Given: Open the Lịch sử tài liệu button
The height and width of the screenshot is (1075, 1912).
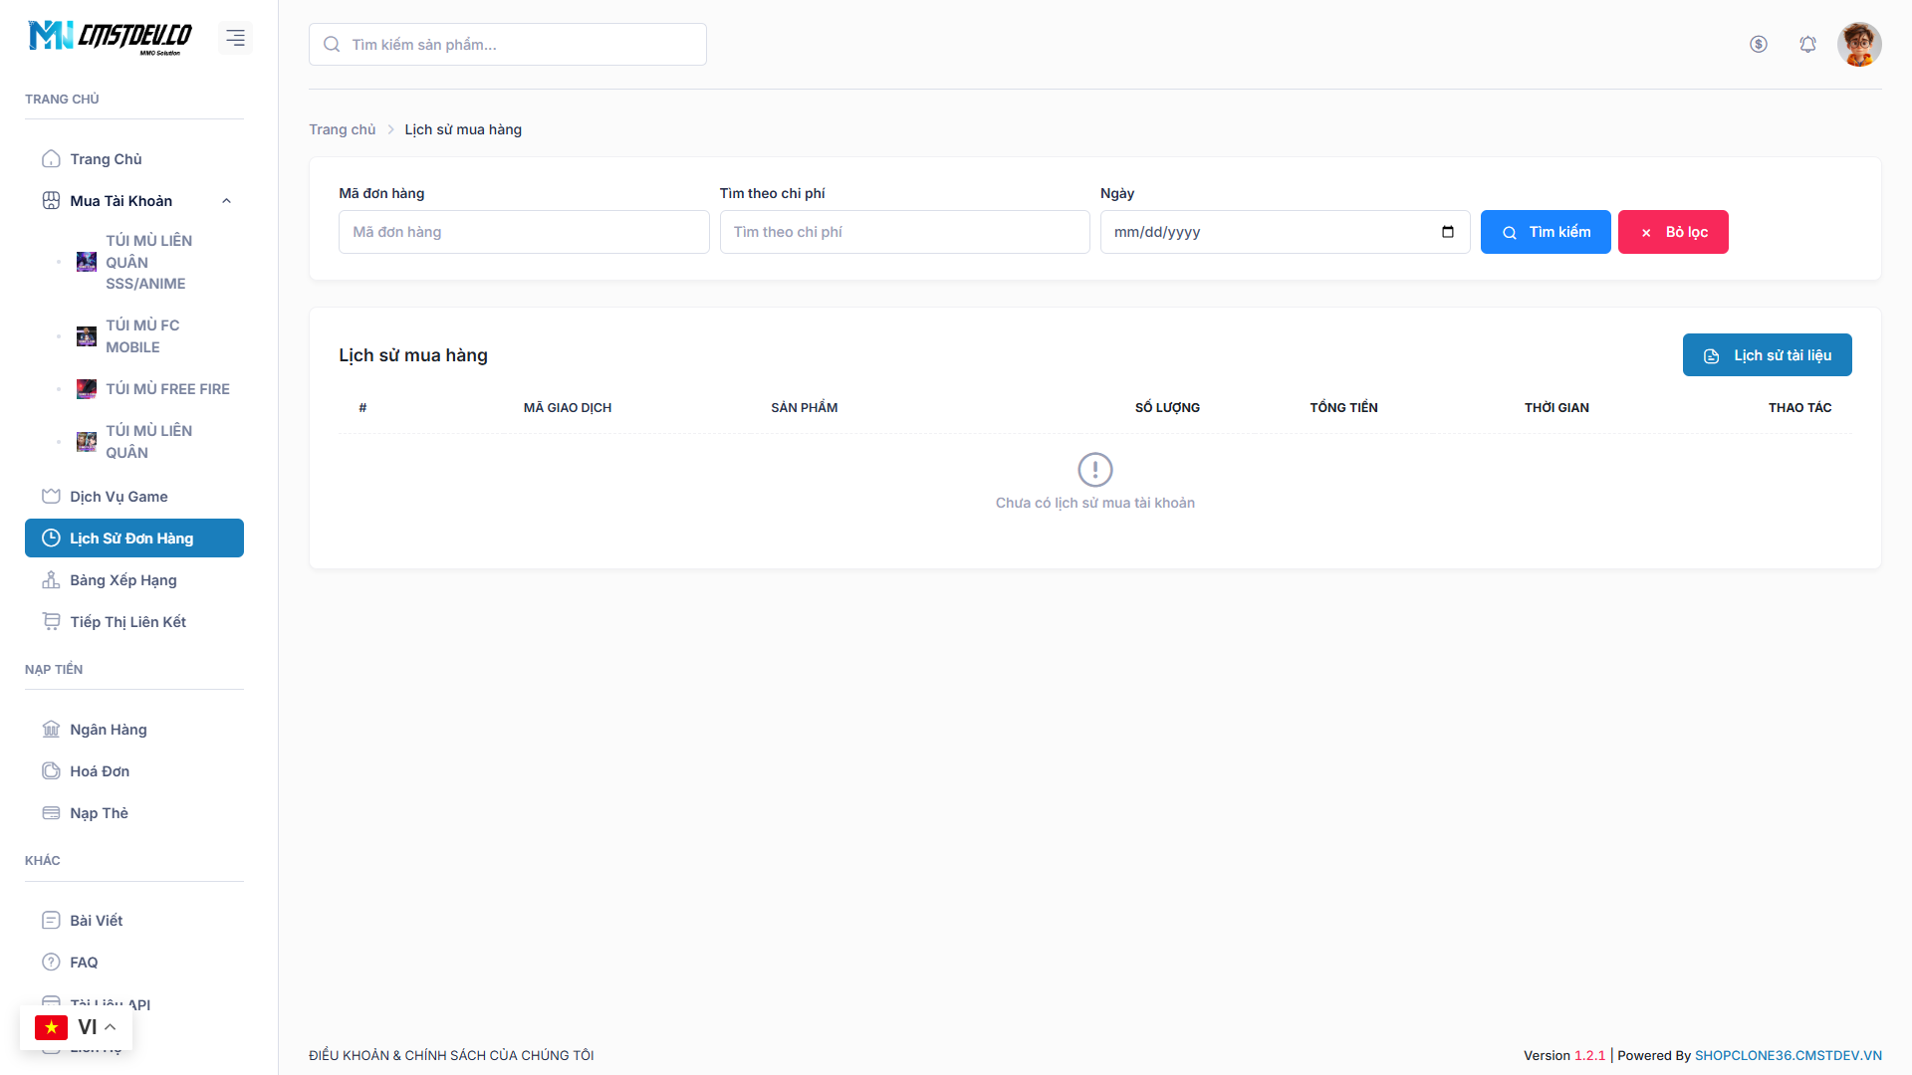Looking at the screenshot, I should 1767,355.
